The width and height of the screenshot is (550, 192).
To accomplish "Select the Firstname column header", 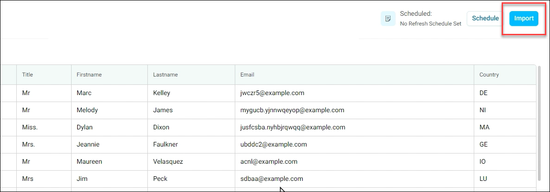I will click(109, 75).
